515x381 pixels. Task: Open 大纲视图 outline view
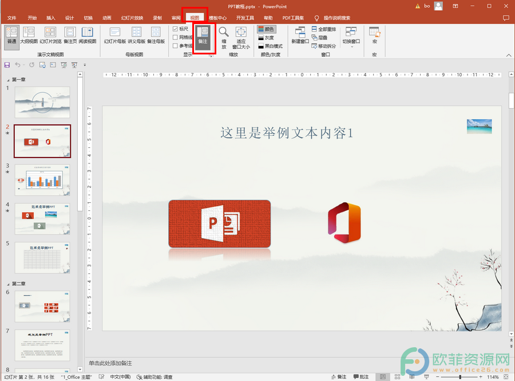[29, 36]
